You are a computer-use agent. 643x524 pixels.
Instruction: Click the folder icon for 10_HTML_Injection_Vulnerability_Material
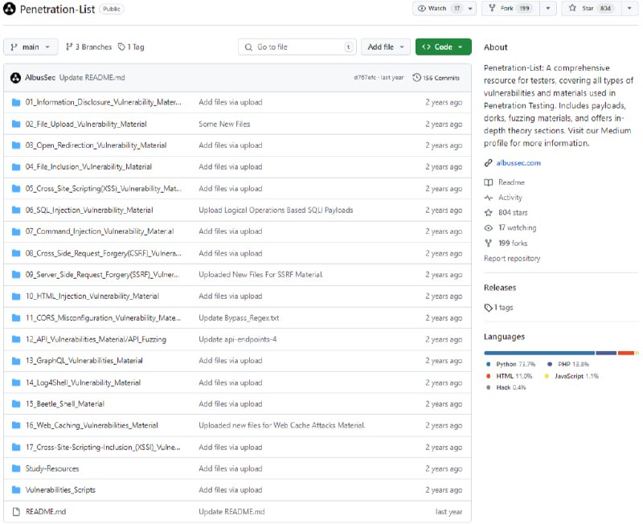point(16,296)
